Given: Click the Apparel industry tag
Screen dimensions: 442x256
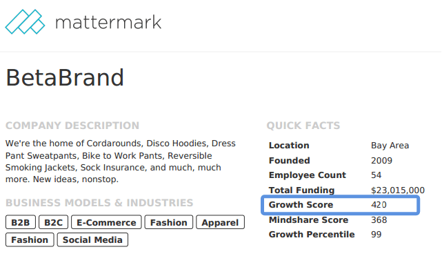Looking at the screenshot, I should click(220, 222).
